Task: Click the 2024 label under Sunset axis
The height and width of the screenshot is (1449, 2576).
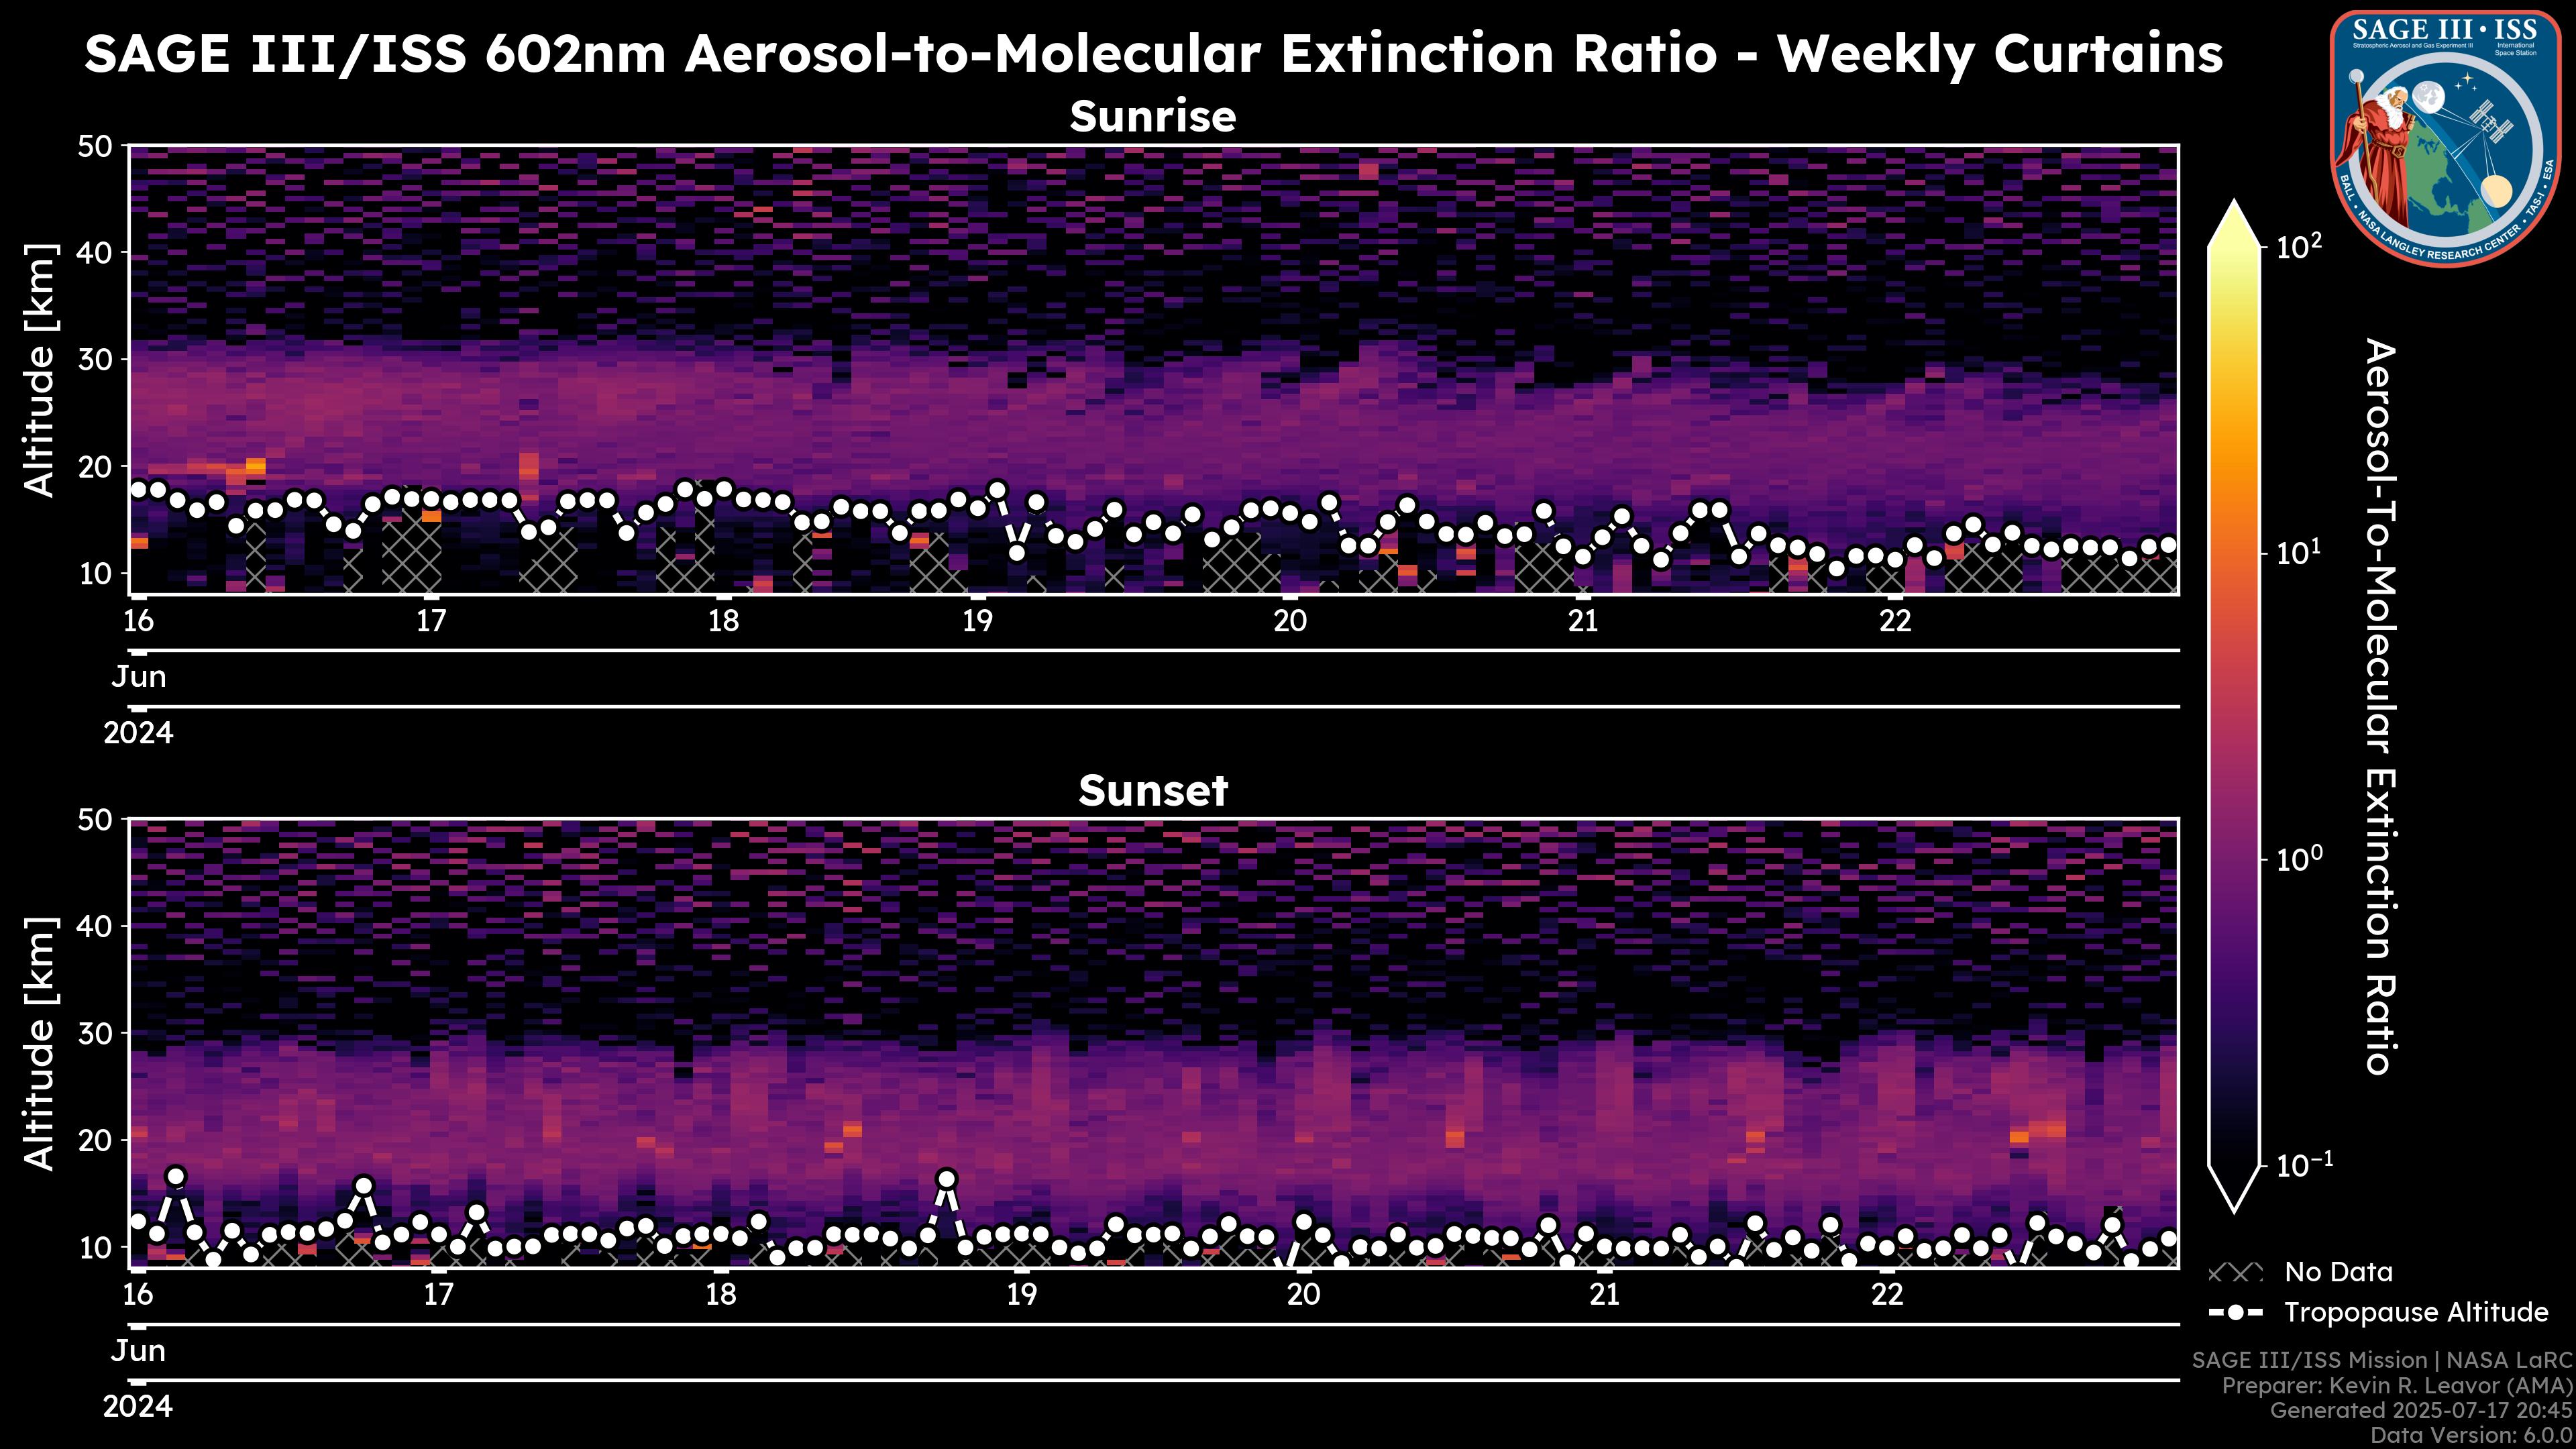Action: click(138, 1407)
